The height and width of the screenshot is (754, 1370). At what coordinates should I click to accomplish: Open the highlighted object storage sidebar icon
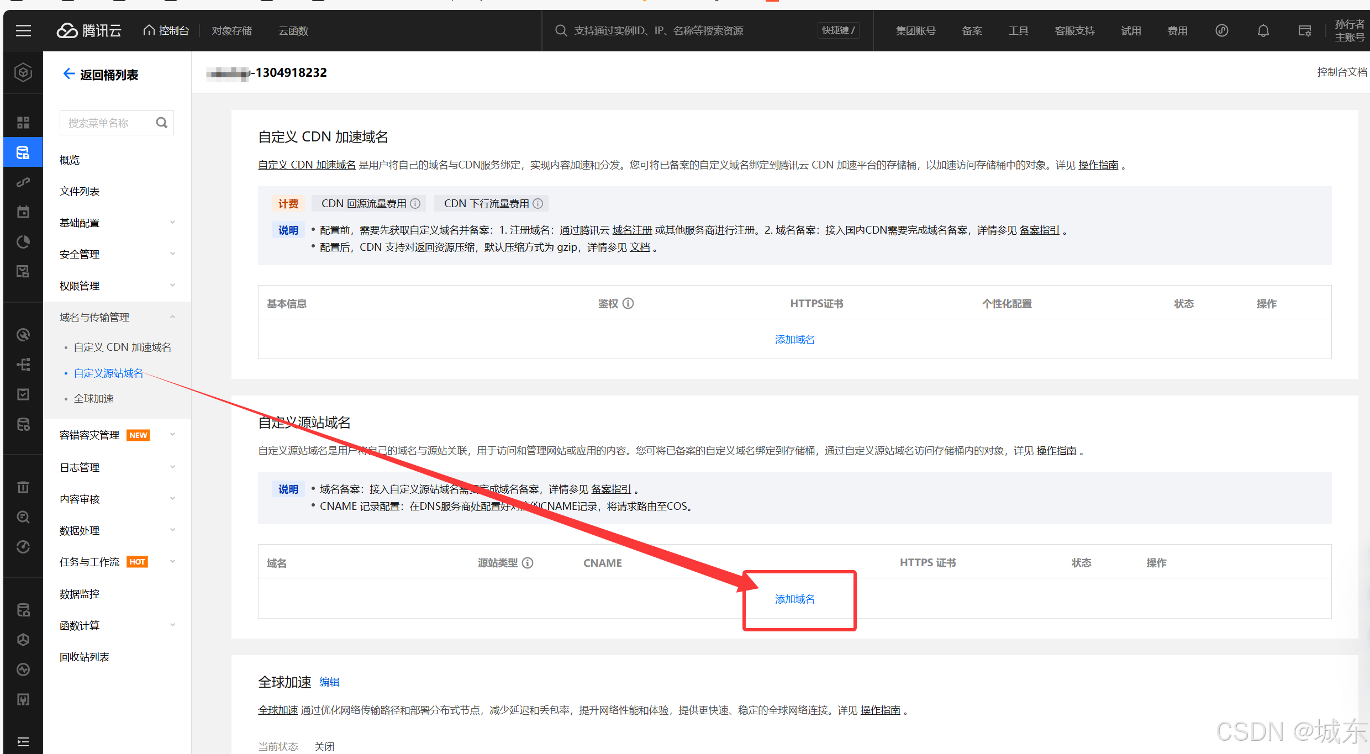(23, 152)
